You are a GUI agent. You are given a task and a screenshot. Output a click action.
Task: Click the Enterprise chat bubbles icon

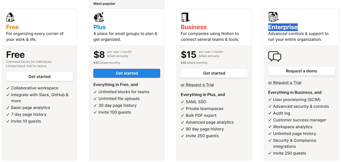(275, 56)
